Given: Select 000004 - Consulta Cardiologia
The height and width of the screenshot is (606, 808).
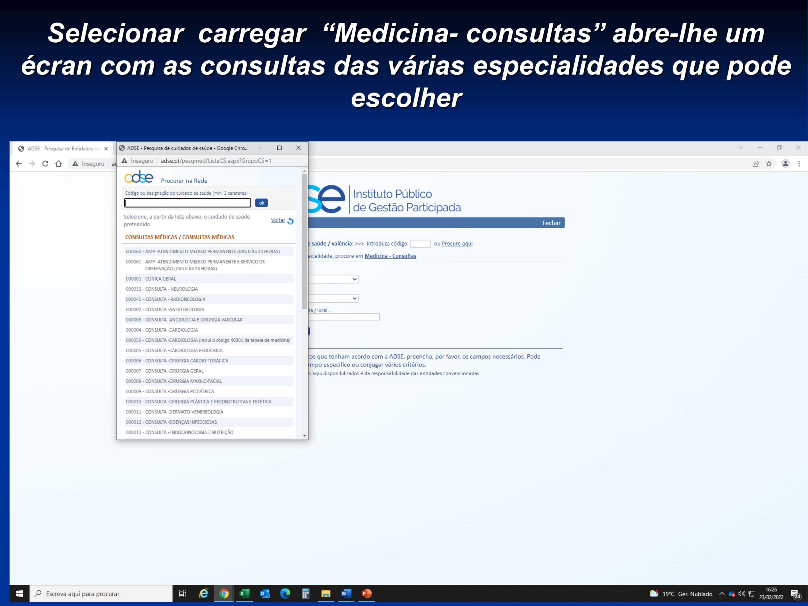Looking at the screenshot, I should tap(209, 330).
